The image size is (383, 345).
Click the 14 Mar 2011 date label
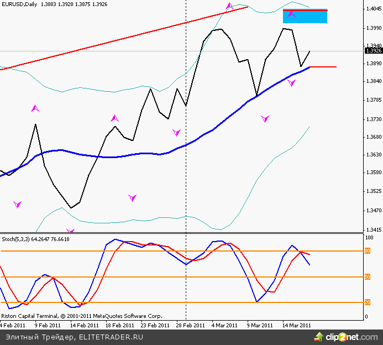point(297,325)
